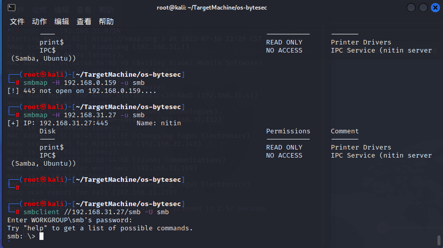The image size is (443, 248).
Task: Click 'READ ONLY' in the lower table
Action: point(284,147)
